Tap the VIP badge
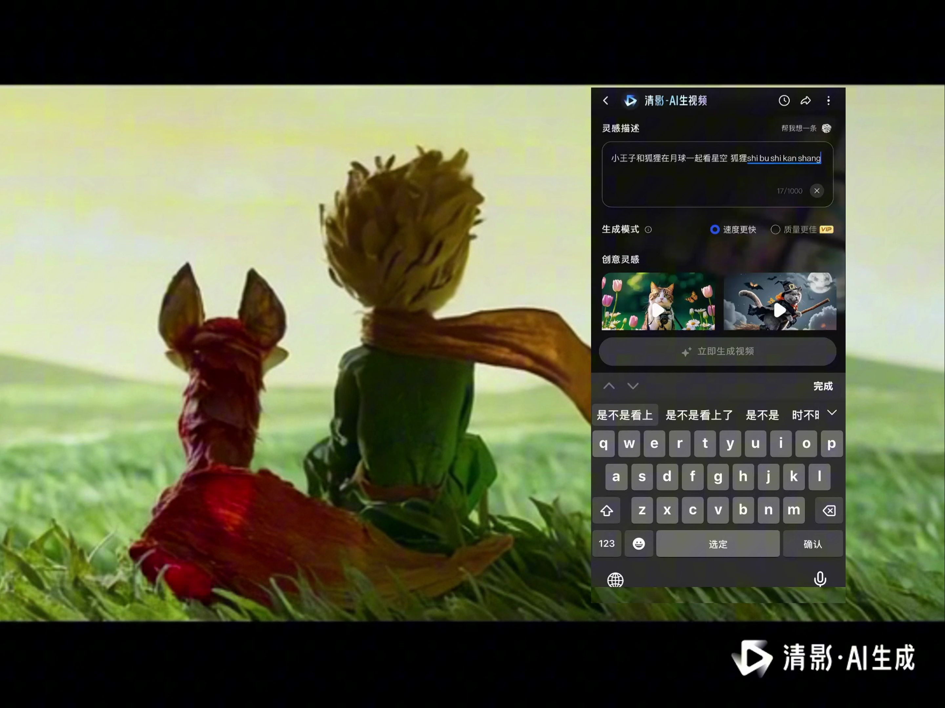This screenshot has width=945, height=708. tap(827, 230)
